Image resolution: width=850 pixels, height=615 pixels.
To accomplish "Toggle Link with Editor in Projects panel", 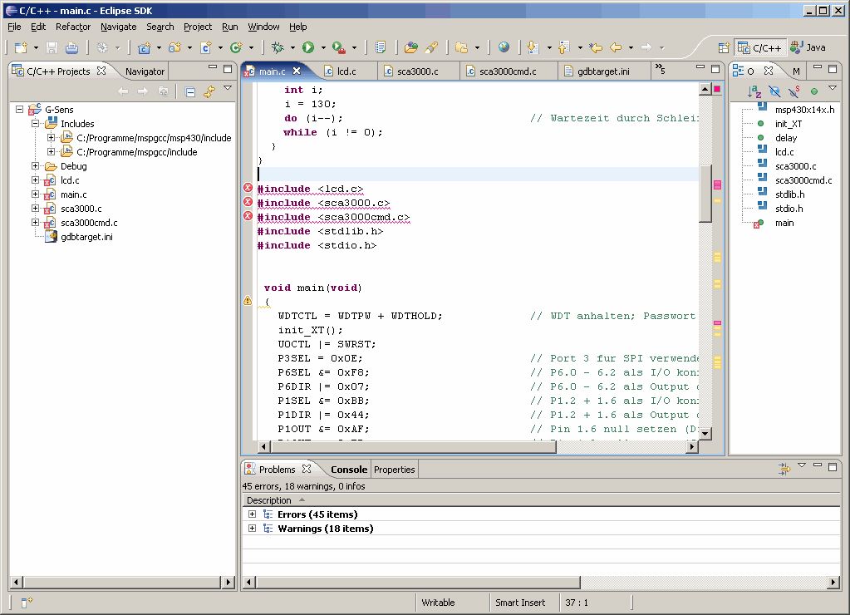I will point(209,91).
